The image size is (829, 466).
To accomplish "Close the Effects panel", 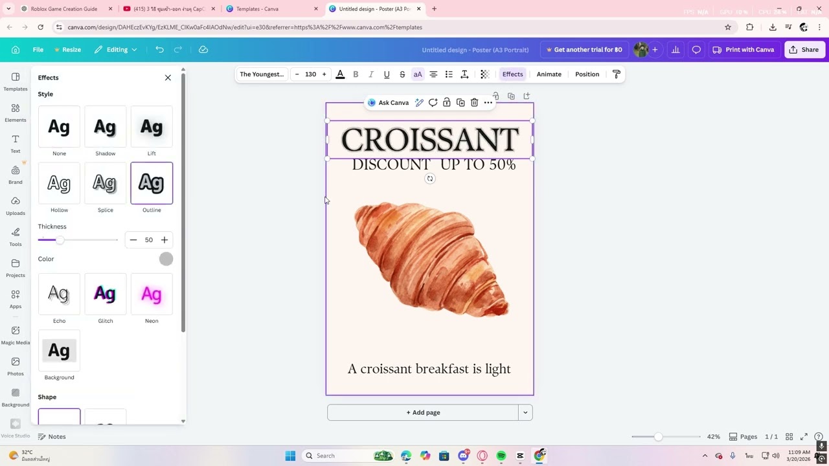I will [168, 78].
